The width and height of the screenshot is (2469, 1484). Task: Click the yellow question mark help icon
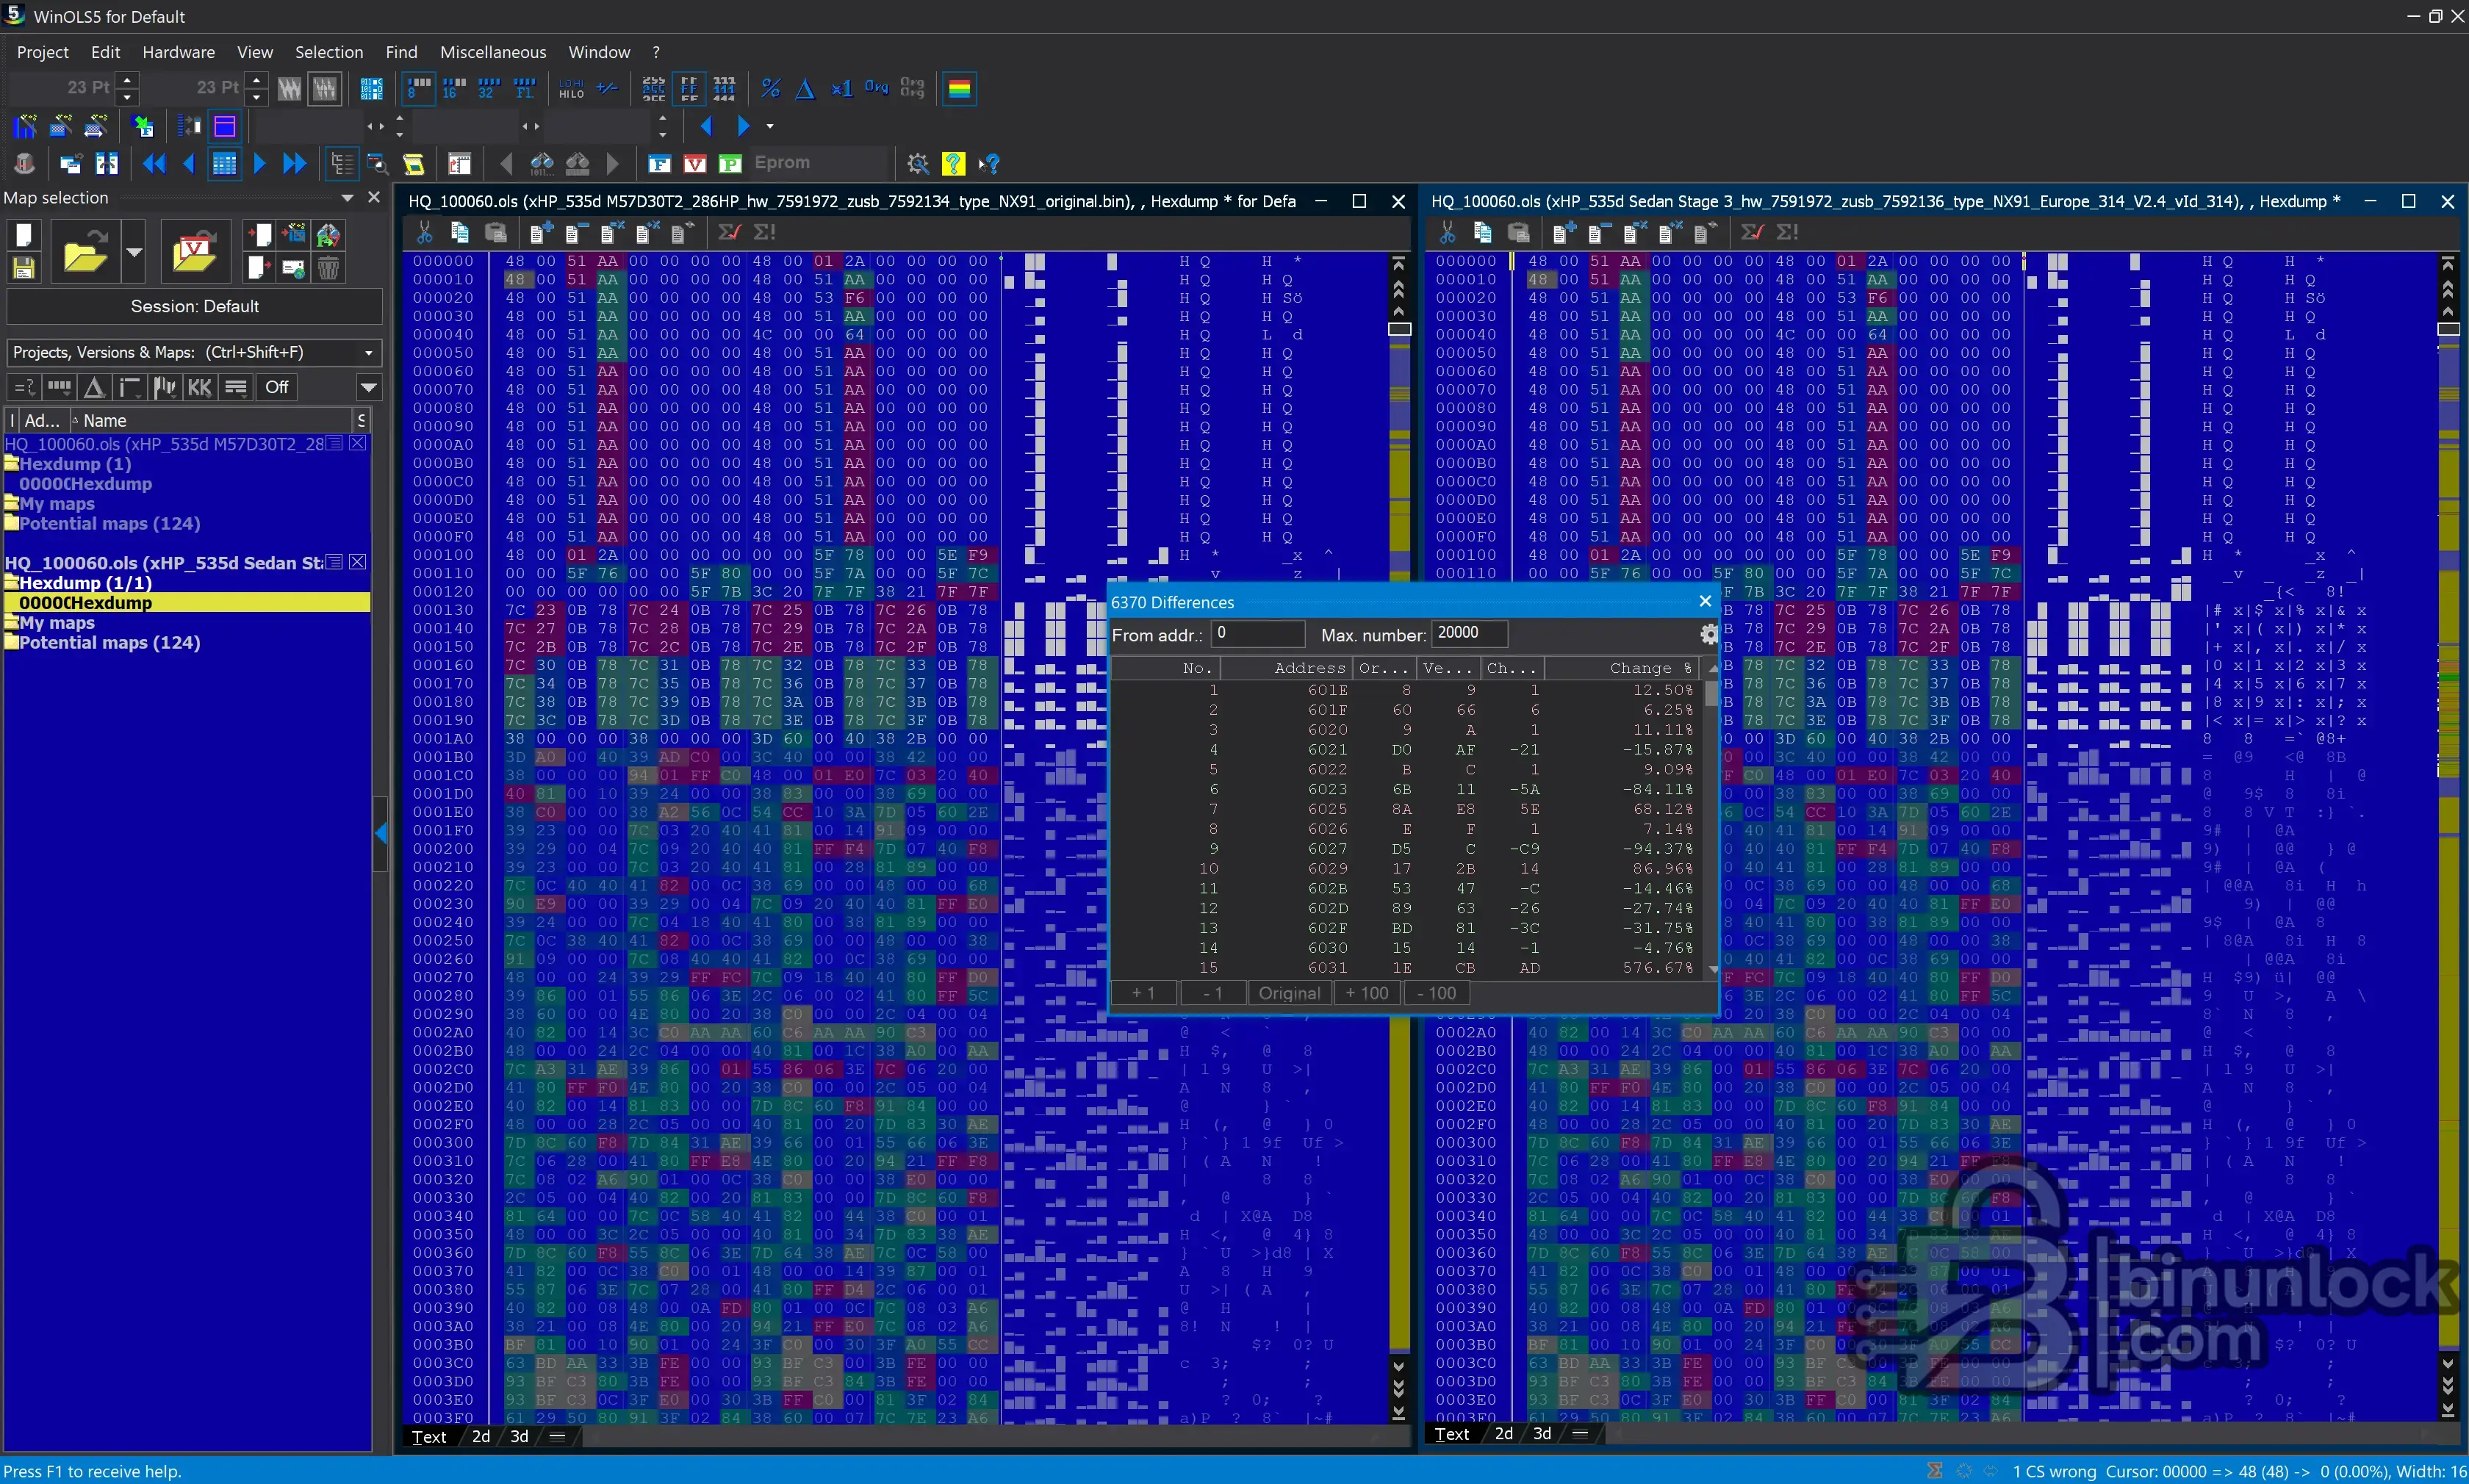pyautogui.click(x=953, y=163)
